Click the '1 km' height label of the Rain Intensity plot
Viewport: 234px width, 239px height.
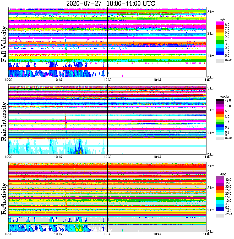pos(211,133)
